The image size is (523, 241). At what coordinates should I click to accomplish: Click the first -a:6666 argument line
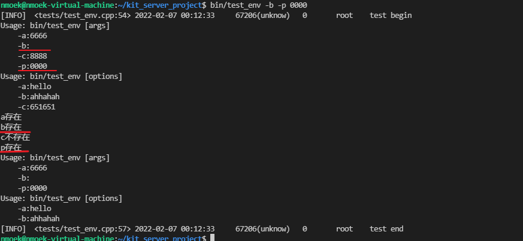(x=33, y=36)
